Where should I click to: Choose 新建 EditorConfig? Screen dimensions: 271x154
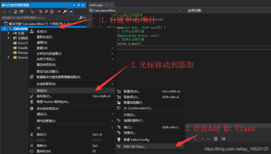pos(150,140)
